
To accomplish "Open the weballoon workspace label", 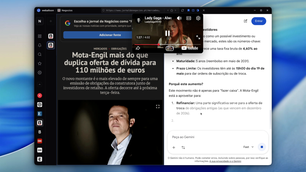I will coord(48,10).
